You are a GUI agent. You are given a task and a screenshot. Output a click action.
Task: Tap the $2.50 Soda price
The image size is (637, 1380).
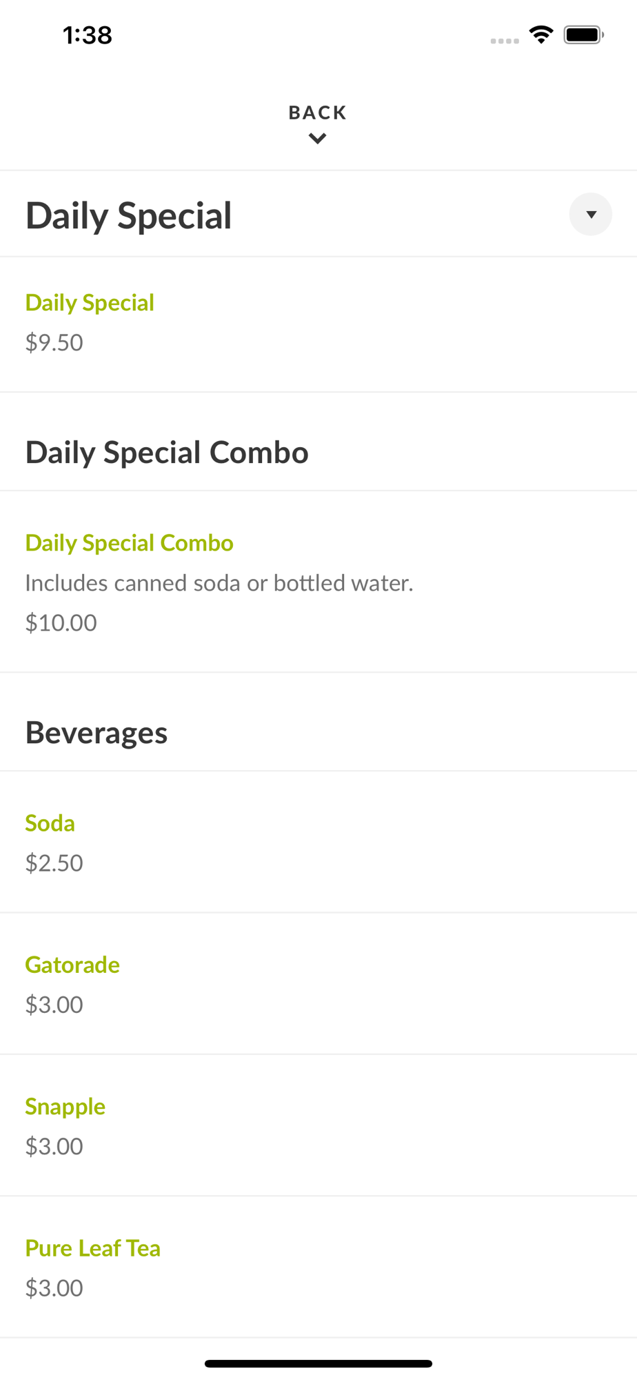click(x=54, y=863)
